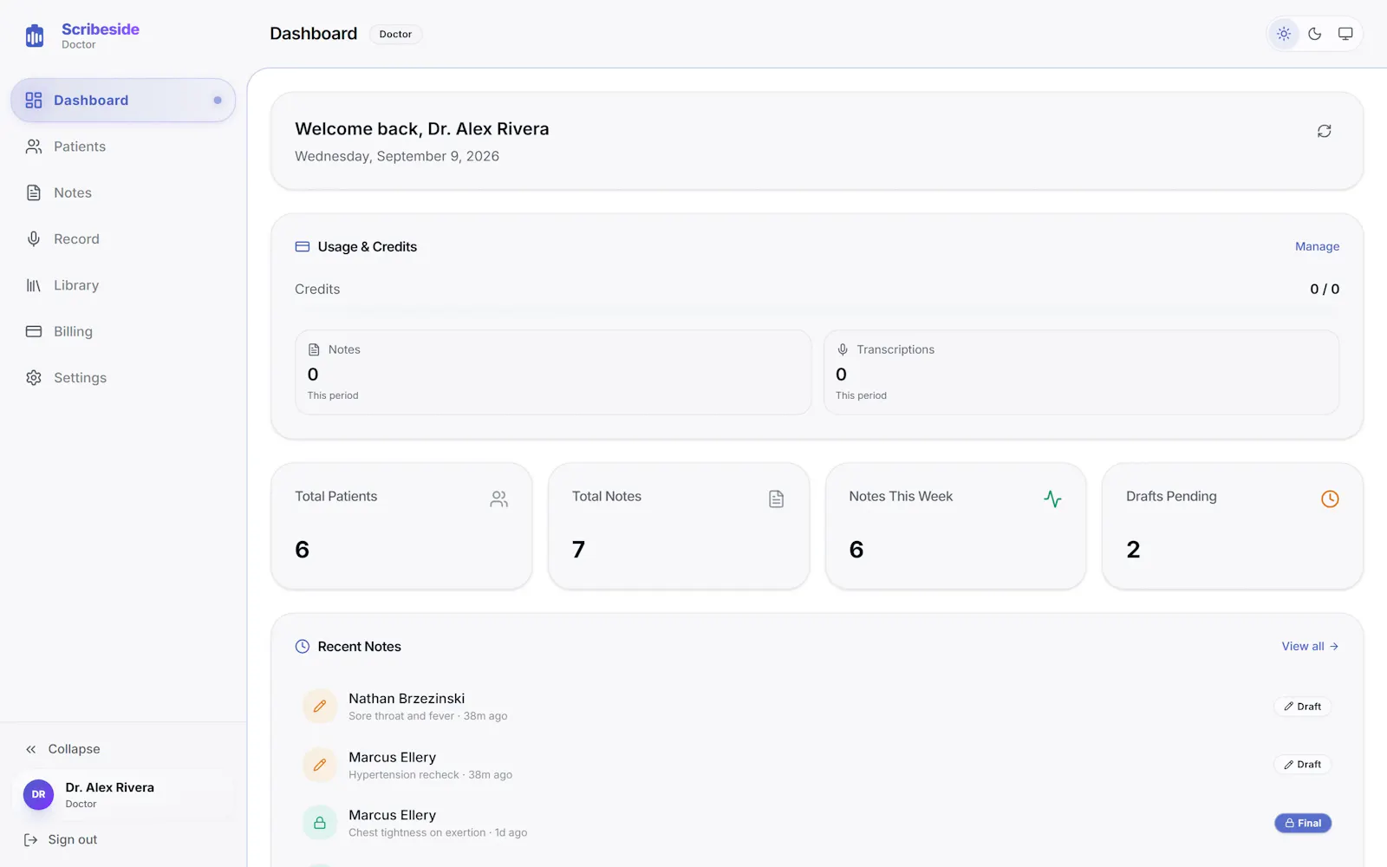Click the credits value 0 / 0

[1325, 290]
